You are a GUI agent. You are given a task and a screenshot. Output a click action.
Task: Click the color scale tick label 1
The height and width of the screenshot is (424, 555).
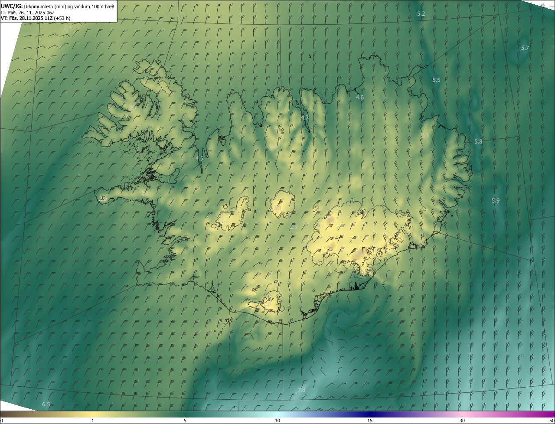93,421
